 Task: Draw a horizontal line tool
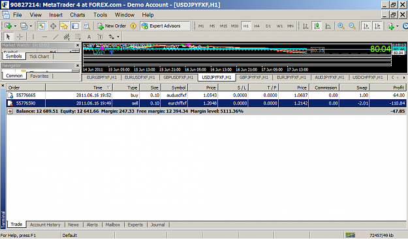pyautogui.click(x=44, y=37)
